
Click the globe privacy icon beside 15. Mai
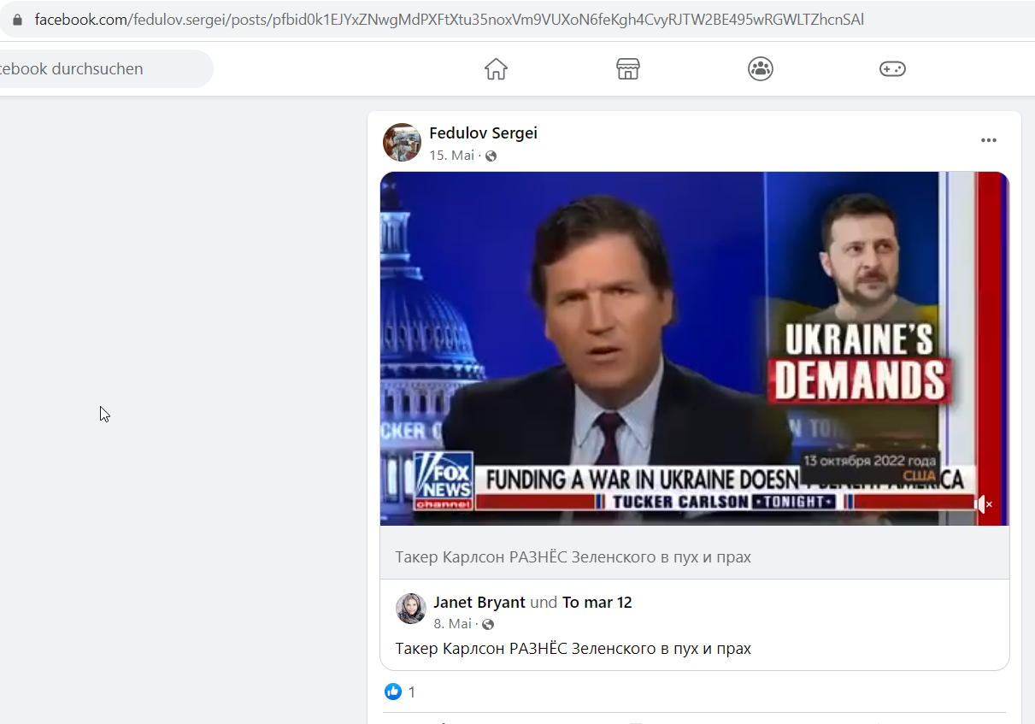click(x=491, y=156)
